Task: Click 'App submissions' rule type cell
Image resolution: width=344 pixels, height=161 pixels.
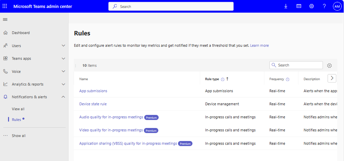Action: (219, 91)
